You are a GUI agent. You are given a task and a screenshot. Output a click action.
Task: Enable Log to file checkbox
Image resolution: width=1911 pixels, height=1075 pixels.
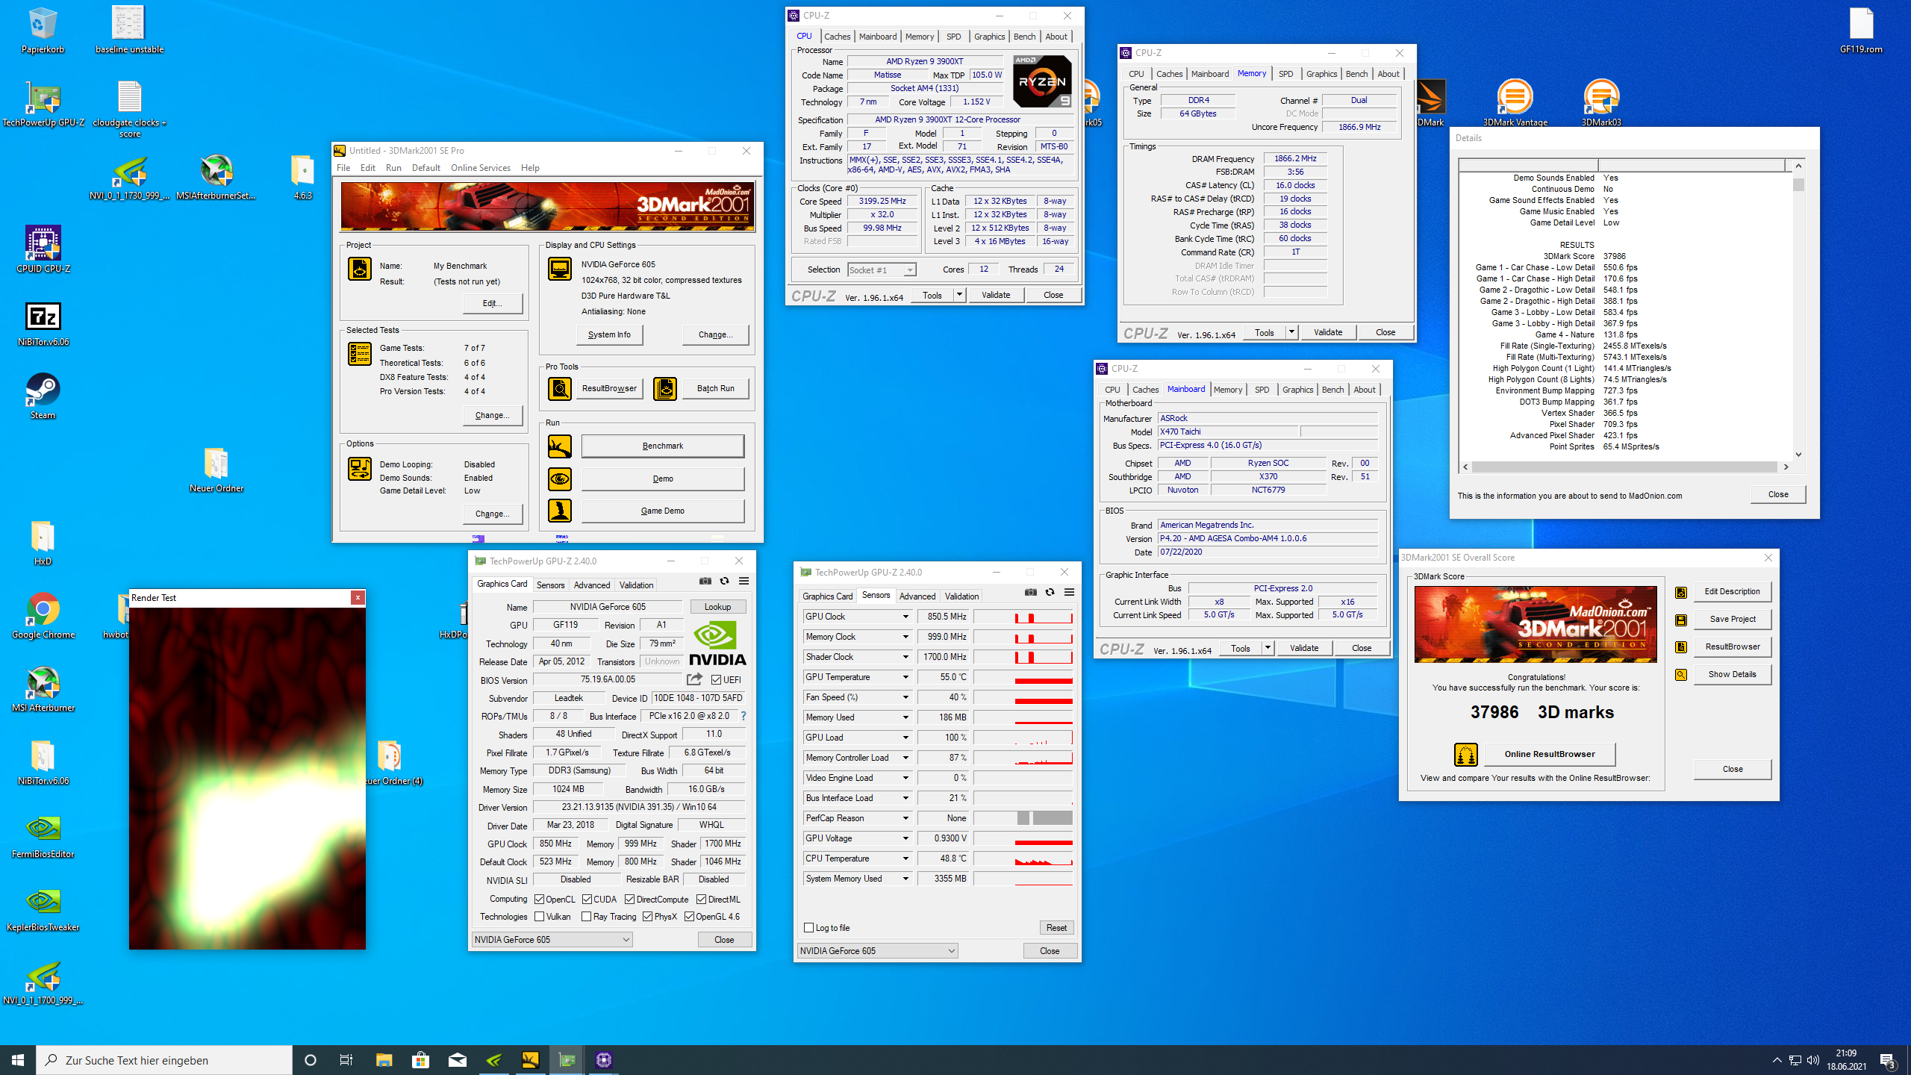tap(808, 928)
